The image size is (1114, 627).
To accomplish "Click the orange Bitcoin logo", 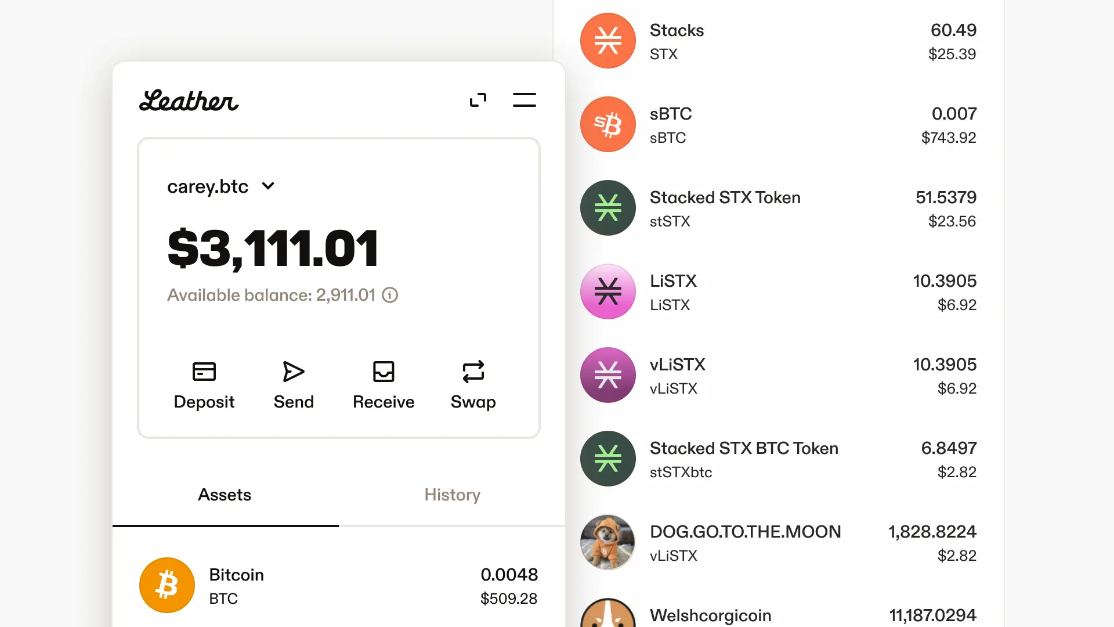I will 167,585.
